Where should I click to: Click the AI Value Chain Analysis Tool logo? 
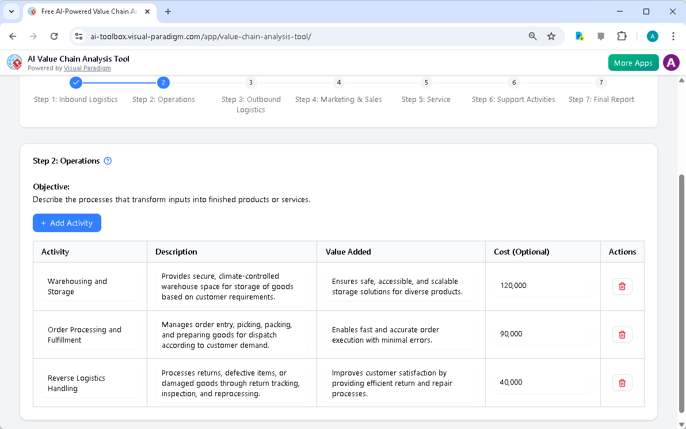[14, 62]
